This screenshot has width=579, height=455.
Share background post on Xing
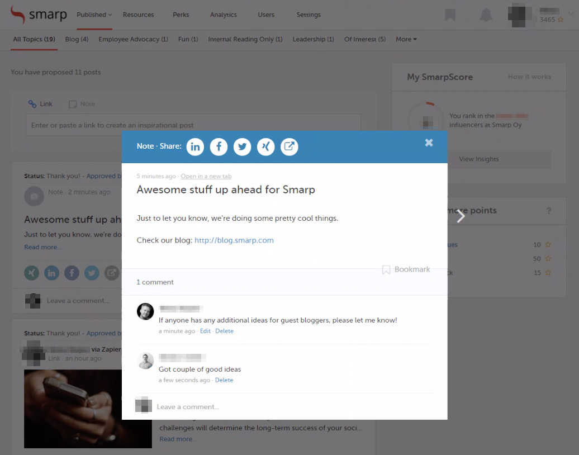(32, 273)
